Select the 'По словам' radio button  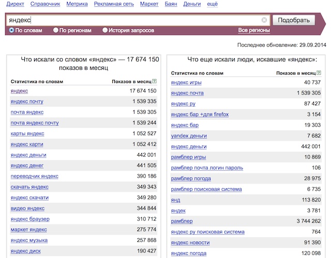11,30
